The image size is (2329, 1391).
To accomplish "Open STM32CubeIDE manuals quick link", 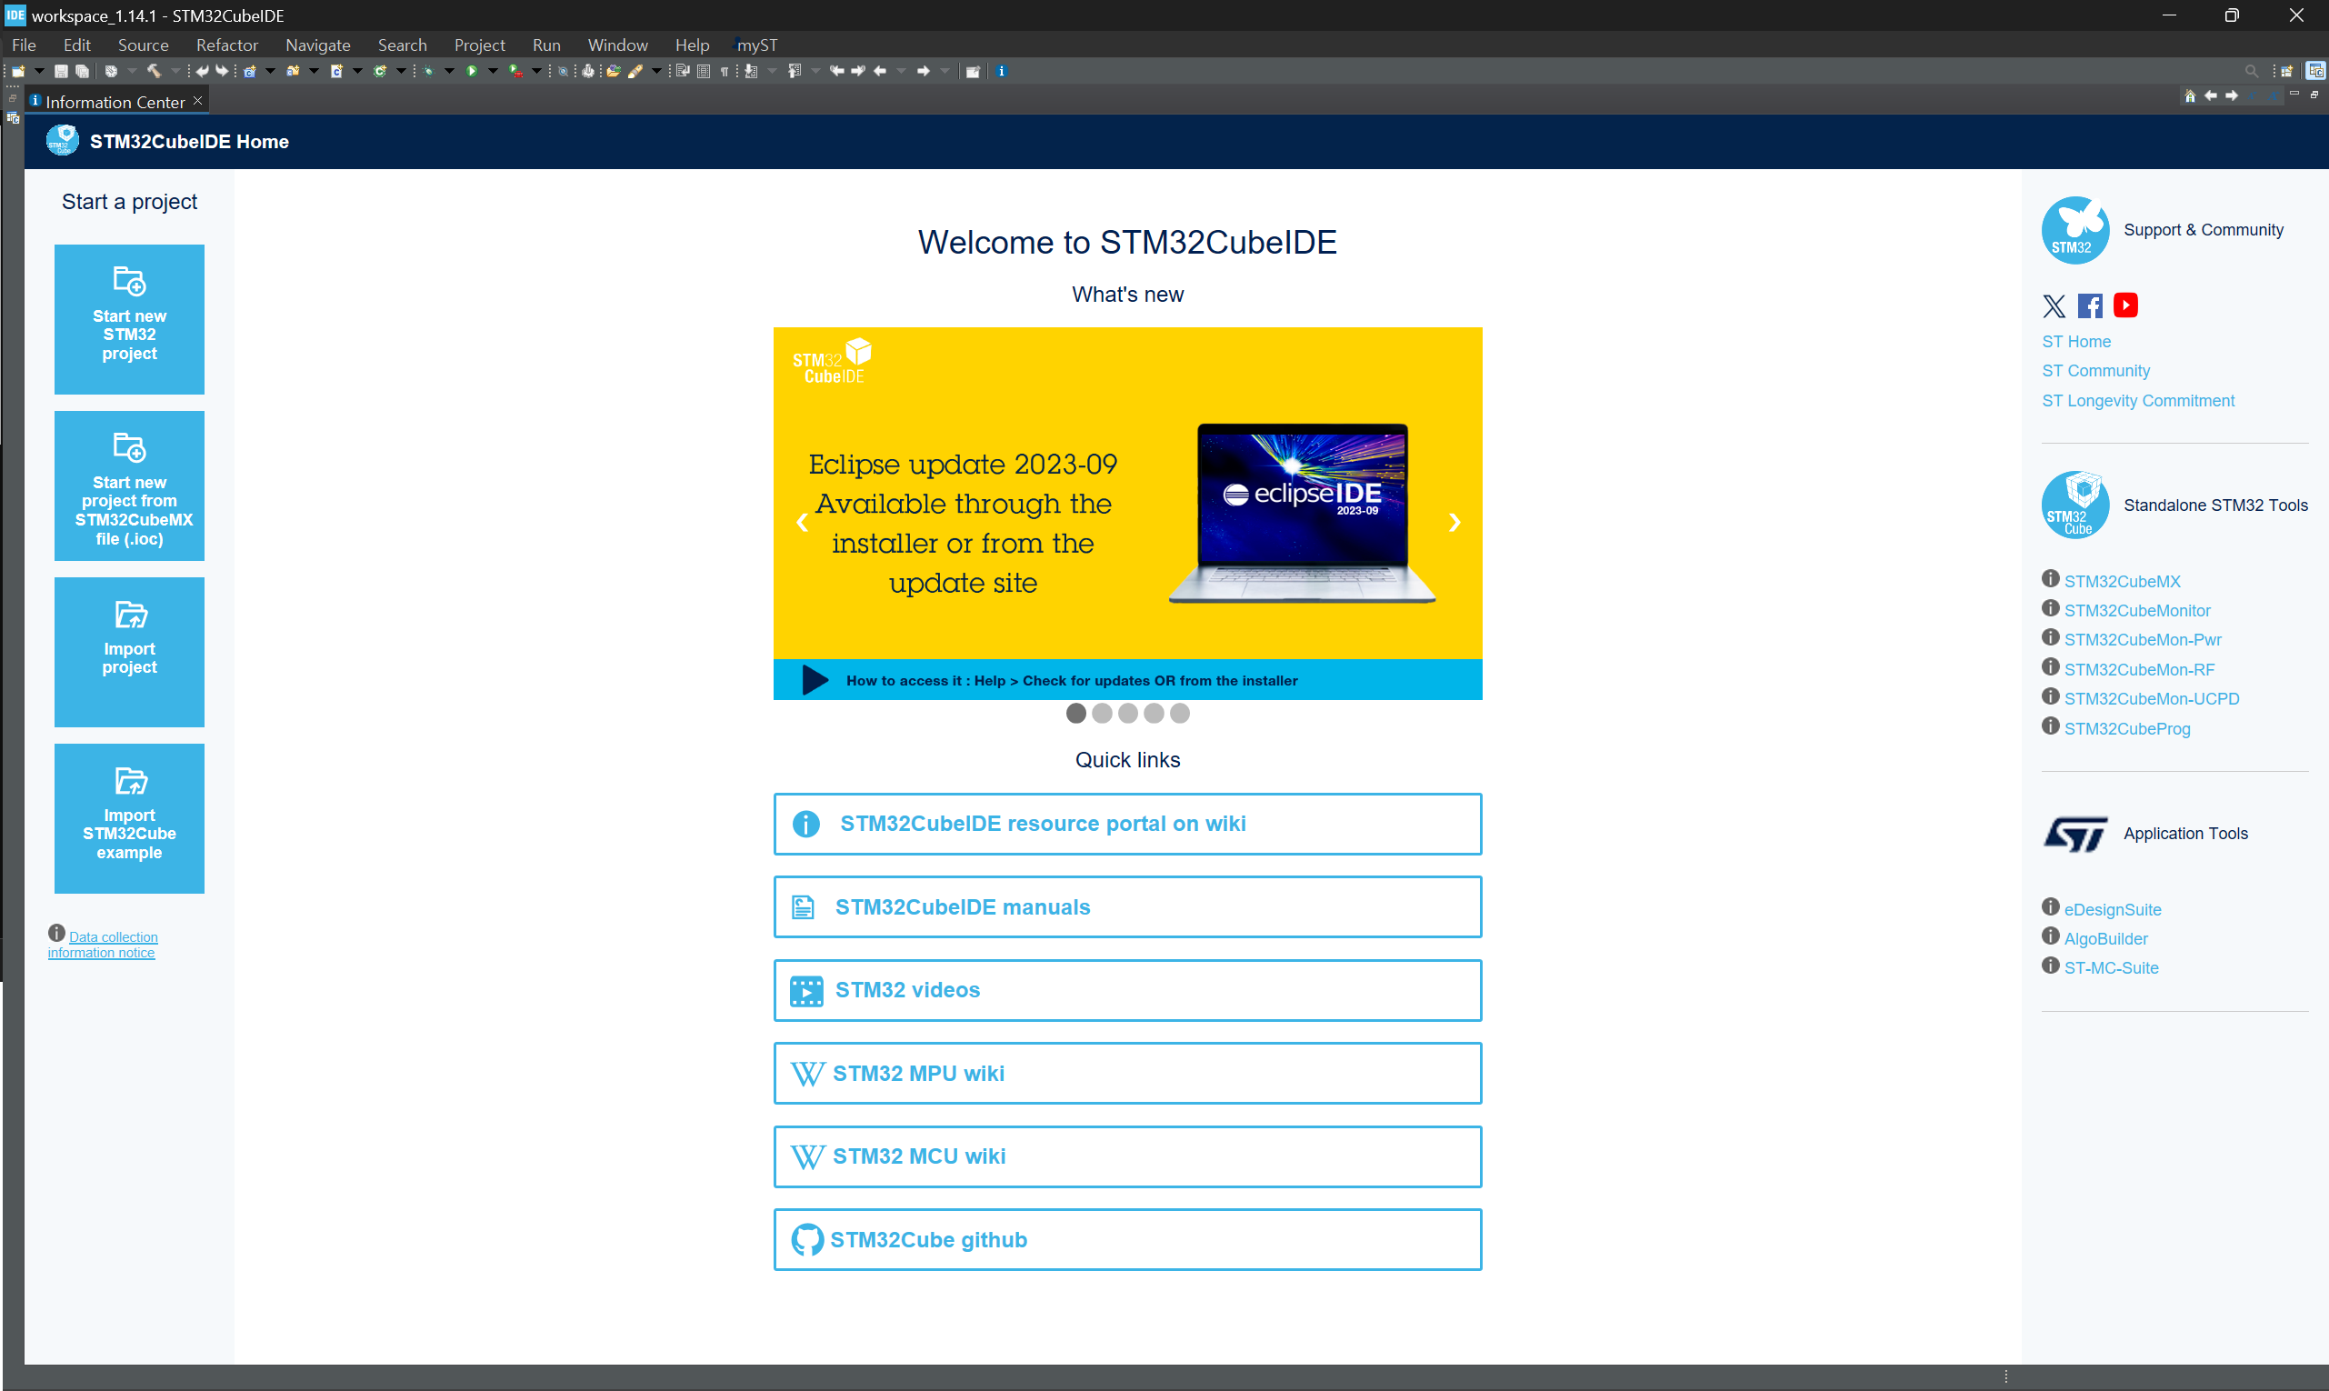I will [x=1127, y=906].
